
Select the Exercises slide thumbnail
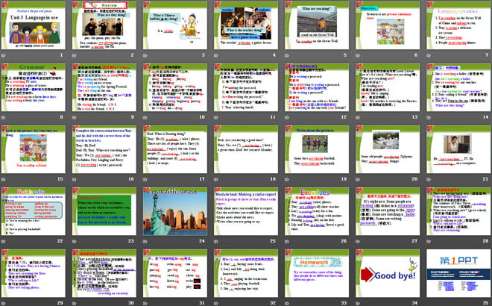(x=317, y=210)
